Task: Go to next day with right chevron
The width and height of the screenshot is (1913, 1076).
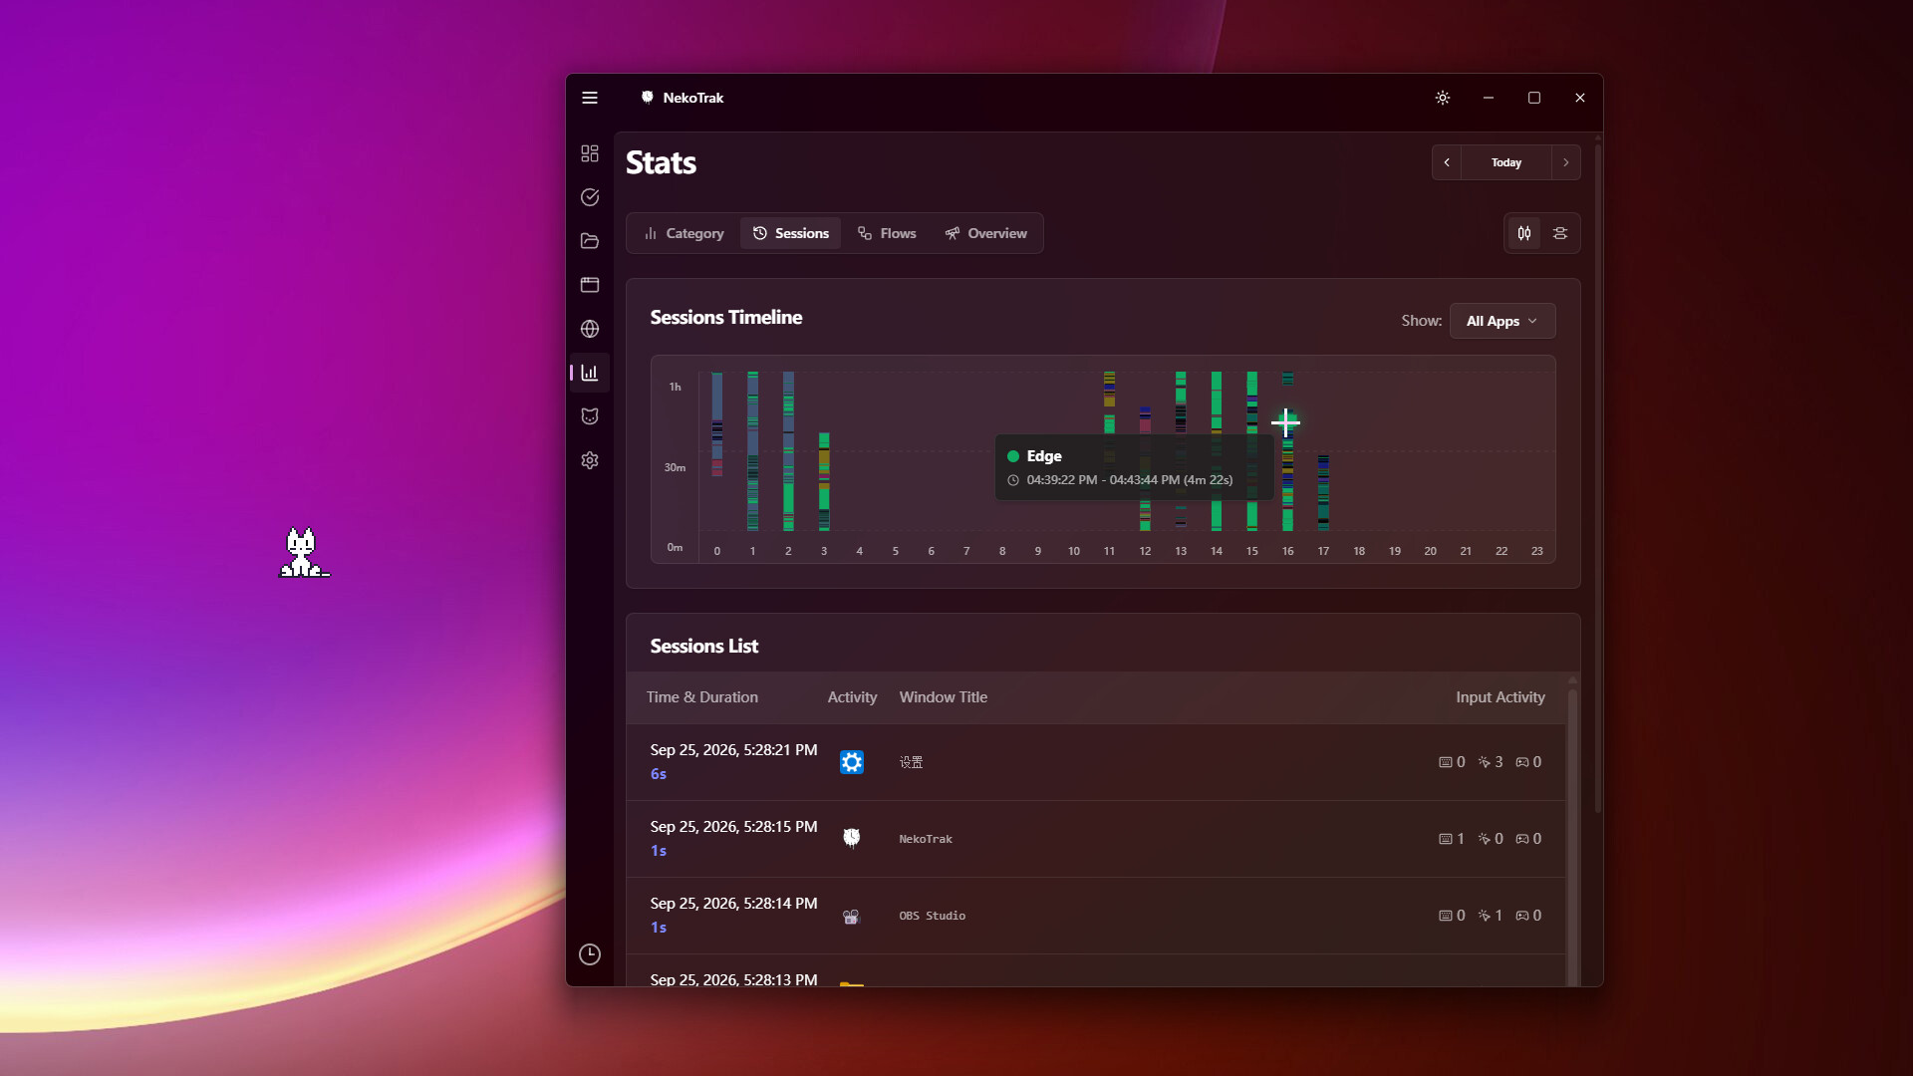Action: [x=1566, y=162]
